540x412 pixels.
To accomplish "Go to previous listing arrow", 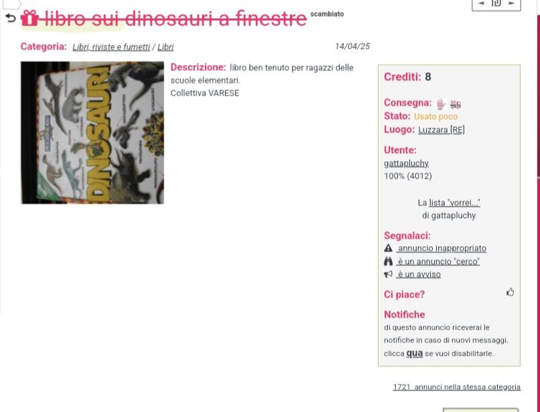I will point(482,3).
